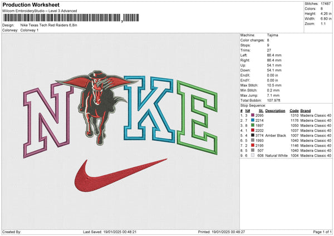The image size is (334, 236).
Task: Click the blue swatch for thread 2214
Action: click(x=253, y=120)
